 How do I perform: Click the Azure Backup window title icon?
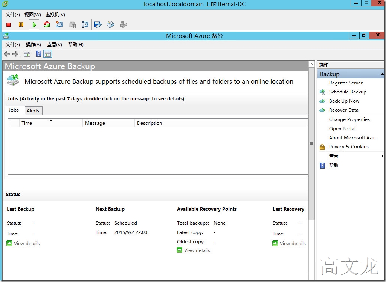tap(6, 36)
